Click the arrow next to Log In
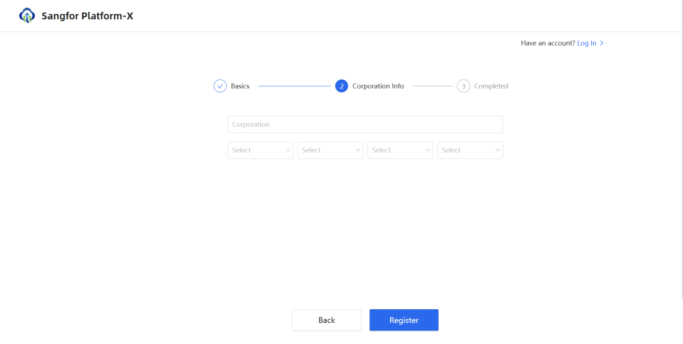 (x=602, y=43)
